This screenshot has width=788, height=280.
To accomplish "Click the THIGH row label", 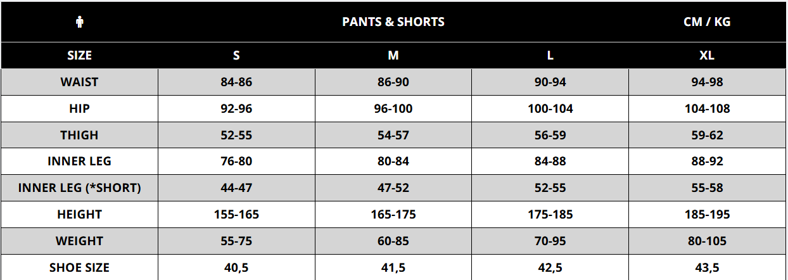I will 79,136.
